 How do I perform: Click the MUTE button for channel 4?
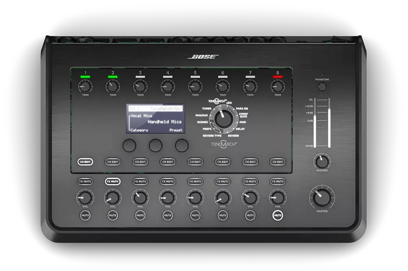(x=168, y=215)
